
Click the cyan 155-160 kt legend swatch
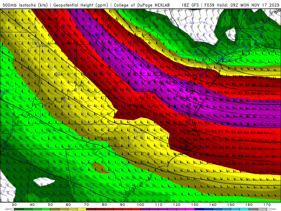coord(244,209)
